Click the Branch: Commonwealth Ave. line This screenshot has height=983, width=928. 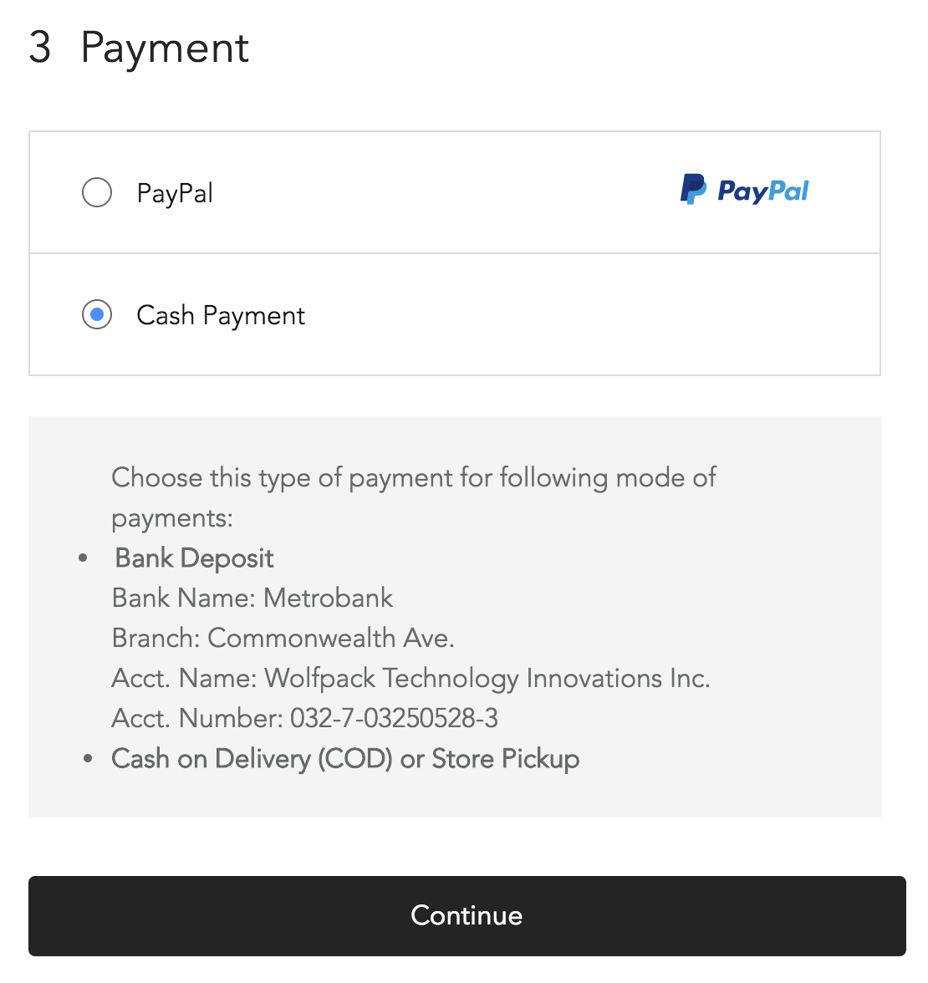pyautogui.click(x=283, y=638)
